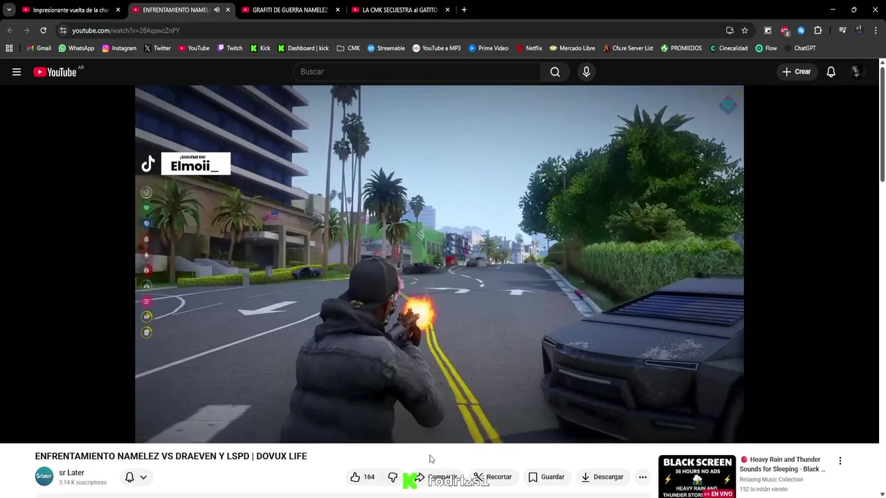Open the Extensions puzzle icon
Screen dimensions: 886x498
pos(818,30)
